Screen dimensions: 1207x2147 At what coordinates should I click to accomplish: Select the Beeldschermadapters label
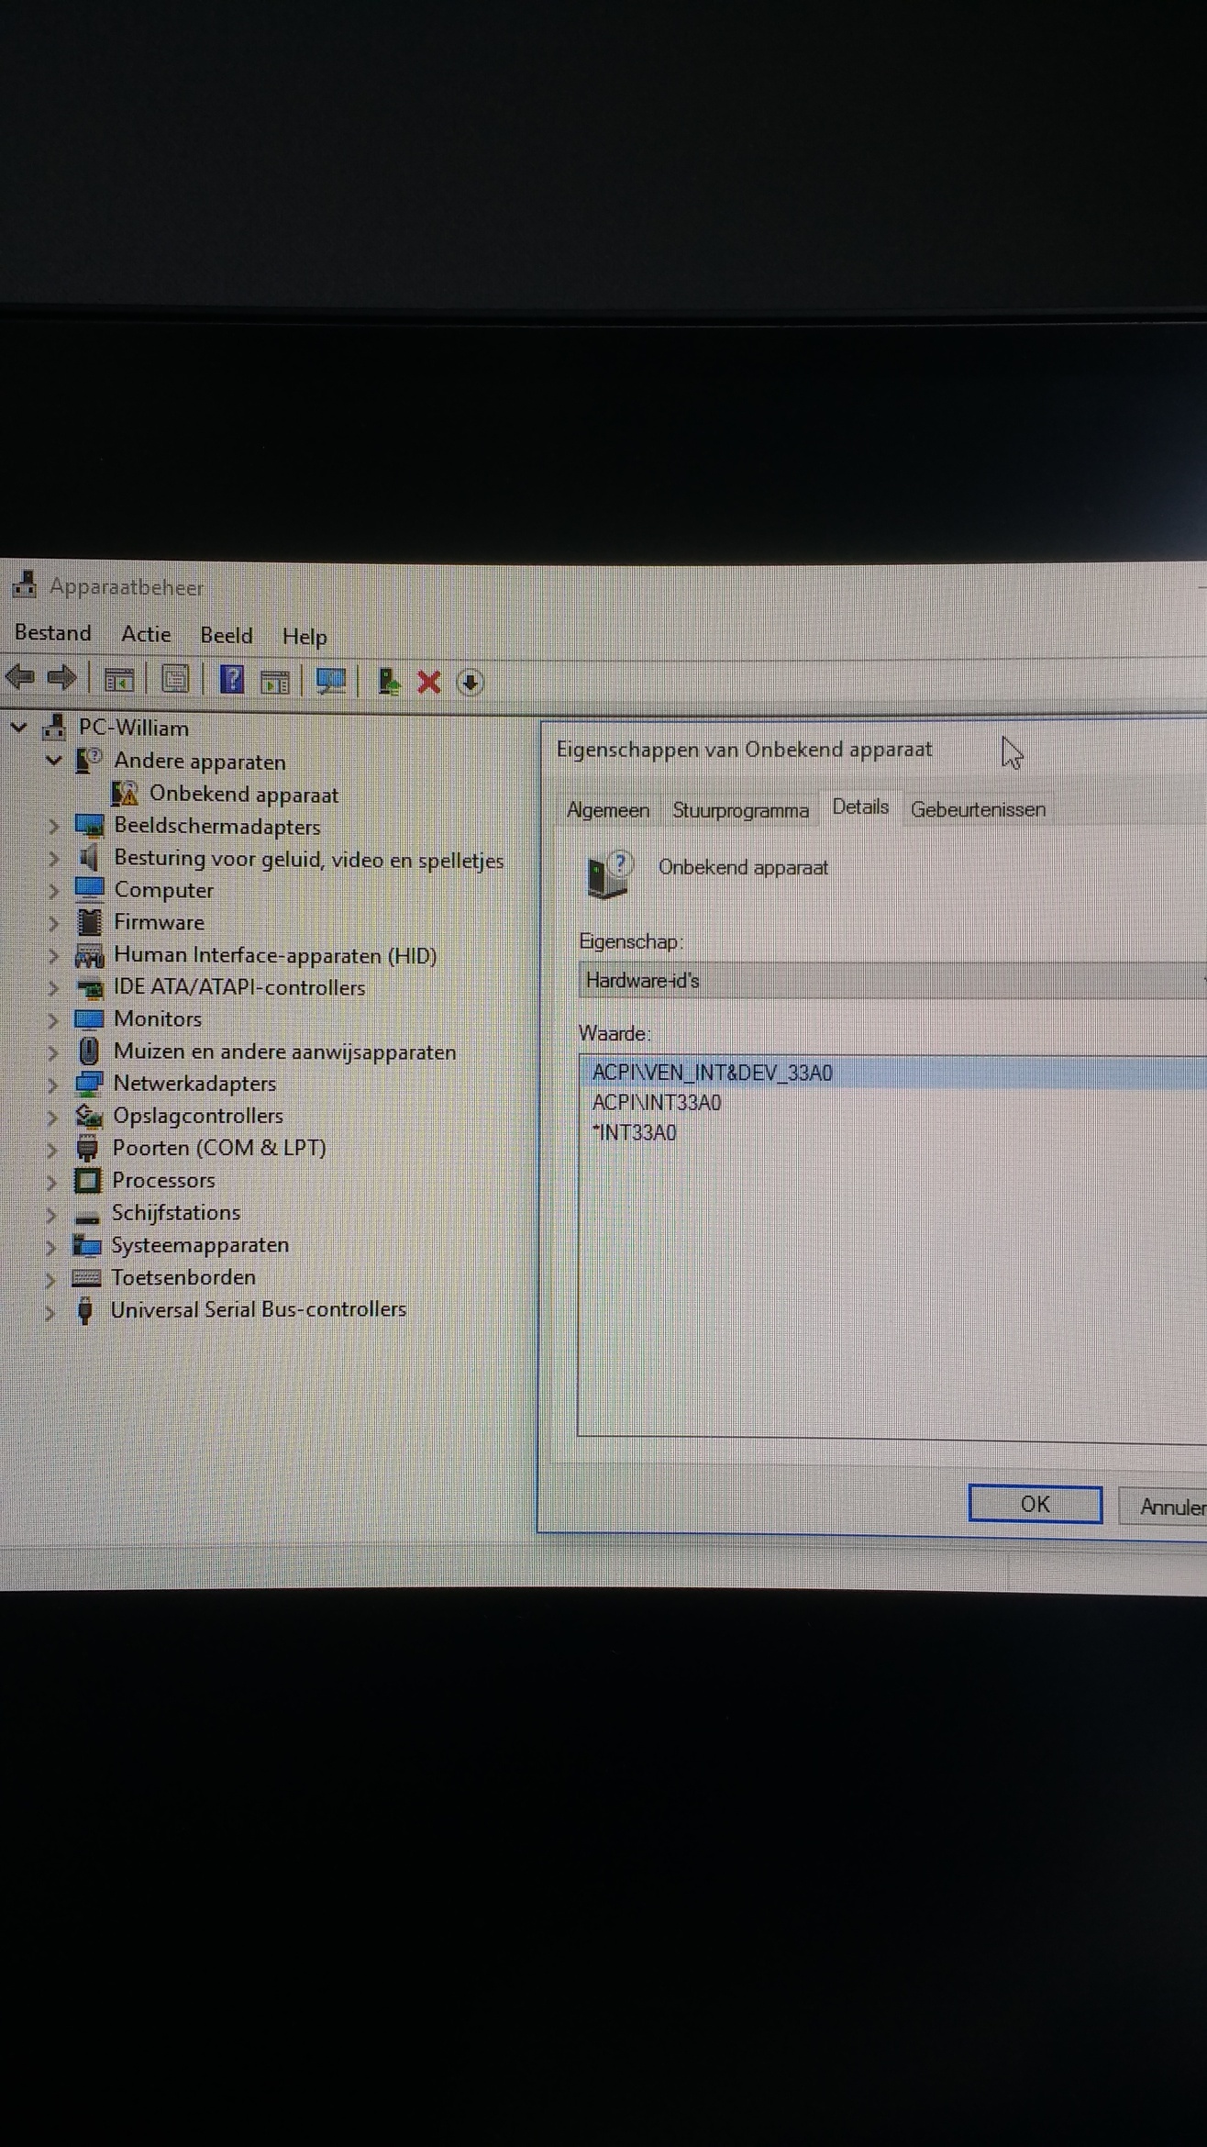point(217,826)
